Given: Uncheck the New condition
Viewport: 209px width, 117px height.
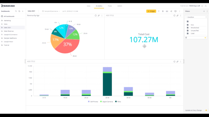Looking at the screenshot, I should click(x=188, y=25).
